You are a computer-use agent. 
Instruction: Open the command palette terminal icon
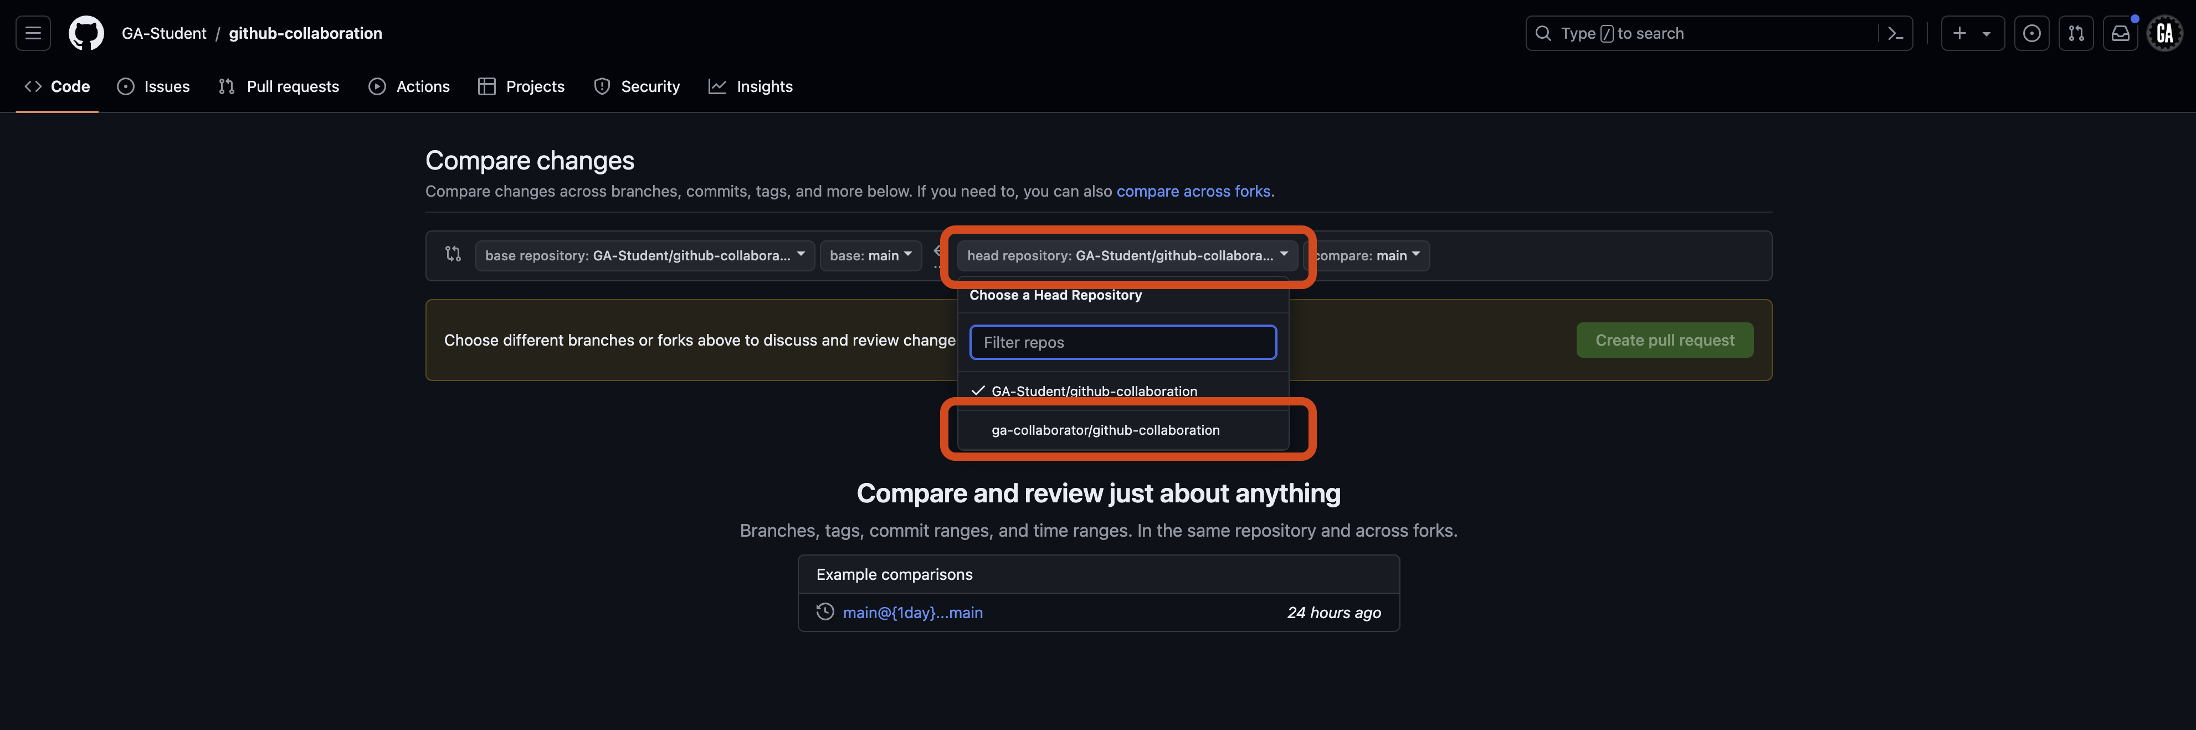(x=1895, y=32)
